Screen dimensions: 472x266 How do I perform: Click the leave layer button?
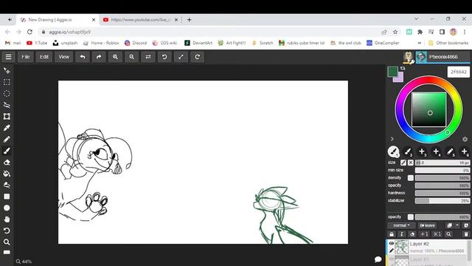coord(428,225)
